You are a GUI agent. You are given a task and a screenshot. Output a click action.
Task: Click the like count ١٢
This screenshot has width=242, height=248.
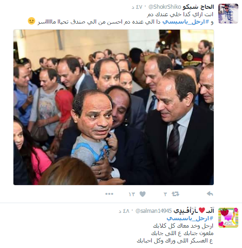click(x=132, y=194)
